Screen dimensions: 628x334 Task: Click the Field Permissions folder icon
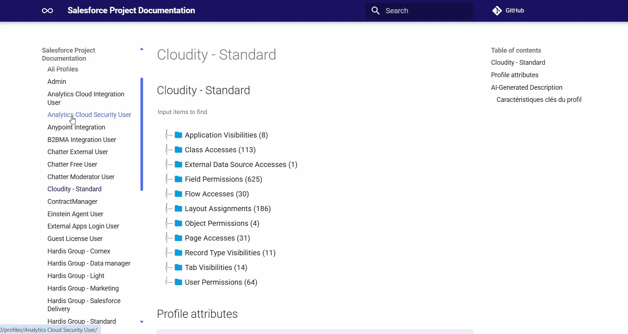[x=178, y=179]
